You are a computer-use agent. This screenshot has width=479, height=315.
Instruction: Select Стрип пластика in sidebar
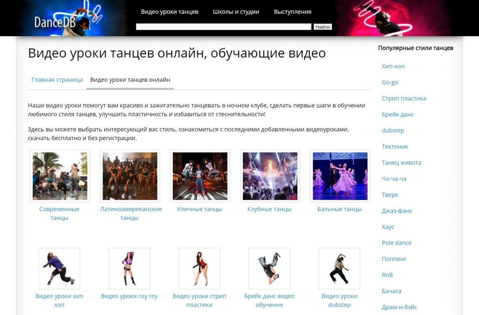(x=404, y=99)
